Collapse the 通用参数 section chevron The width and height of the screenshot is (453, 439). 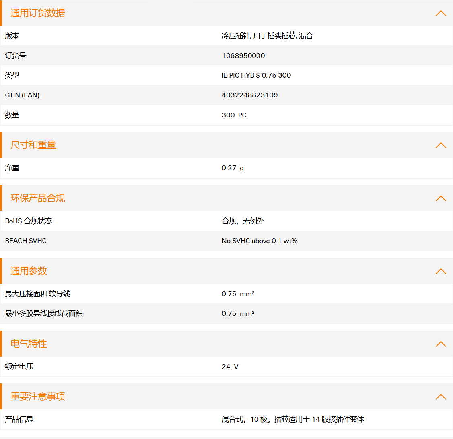point(441,271)
